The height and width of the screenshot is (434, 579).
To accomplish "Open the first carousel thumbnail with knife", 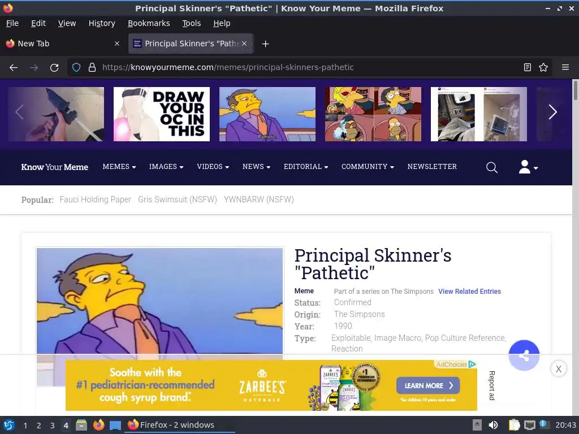I will coord(56,114).
